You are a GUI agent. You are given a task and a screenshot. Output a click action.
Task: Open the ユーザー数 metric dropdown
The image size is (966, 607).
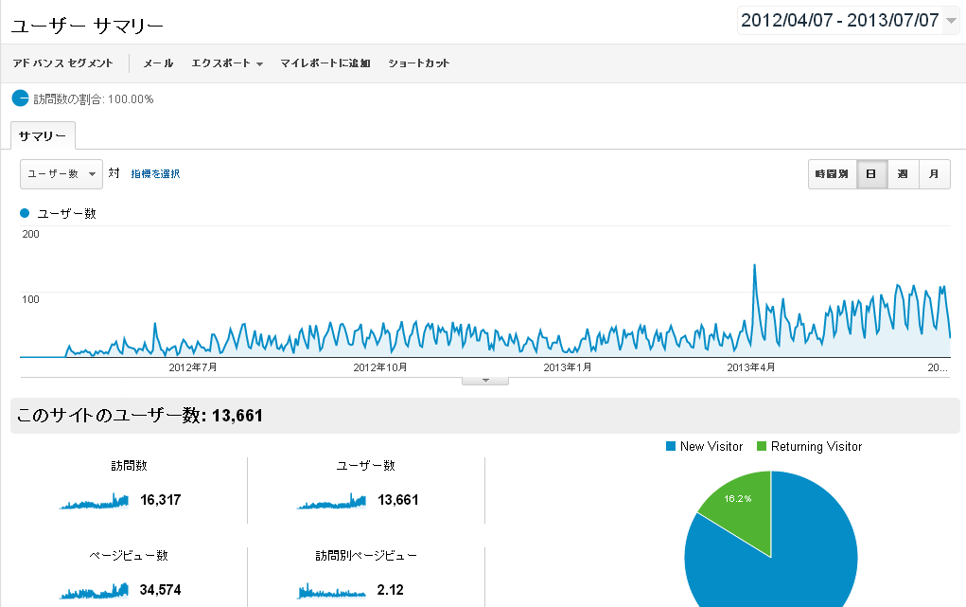61,174
